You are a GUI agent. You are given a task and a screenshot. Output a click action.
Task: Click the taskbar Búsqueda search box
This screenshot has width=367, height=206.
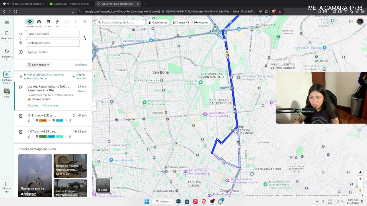(x=163, y=201)
